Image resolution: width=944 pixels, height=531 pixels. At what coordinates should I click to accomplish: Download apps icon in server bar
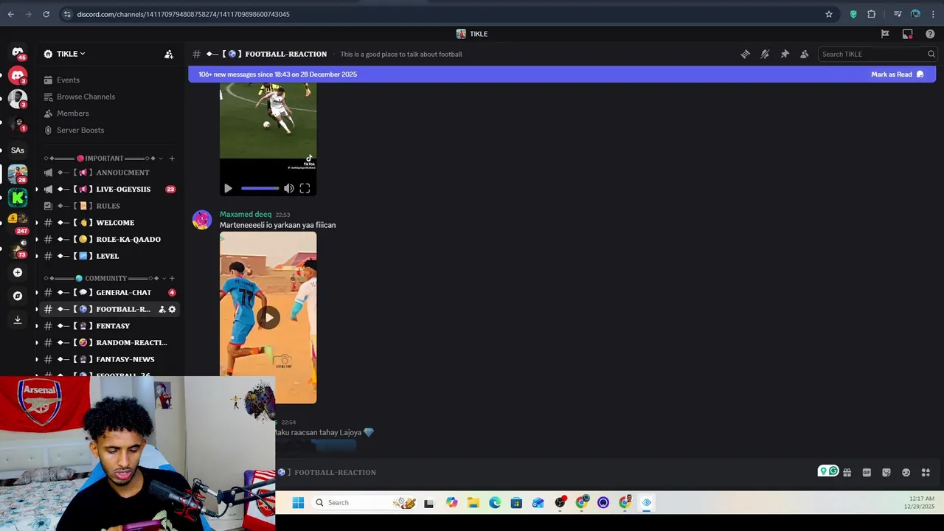click(x=18, y=319)
